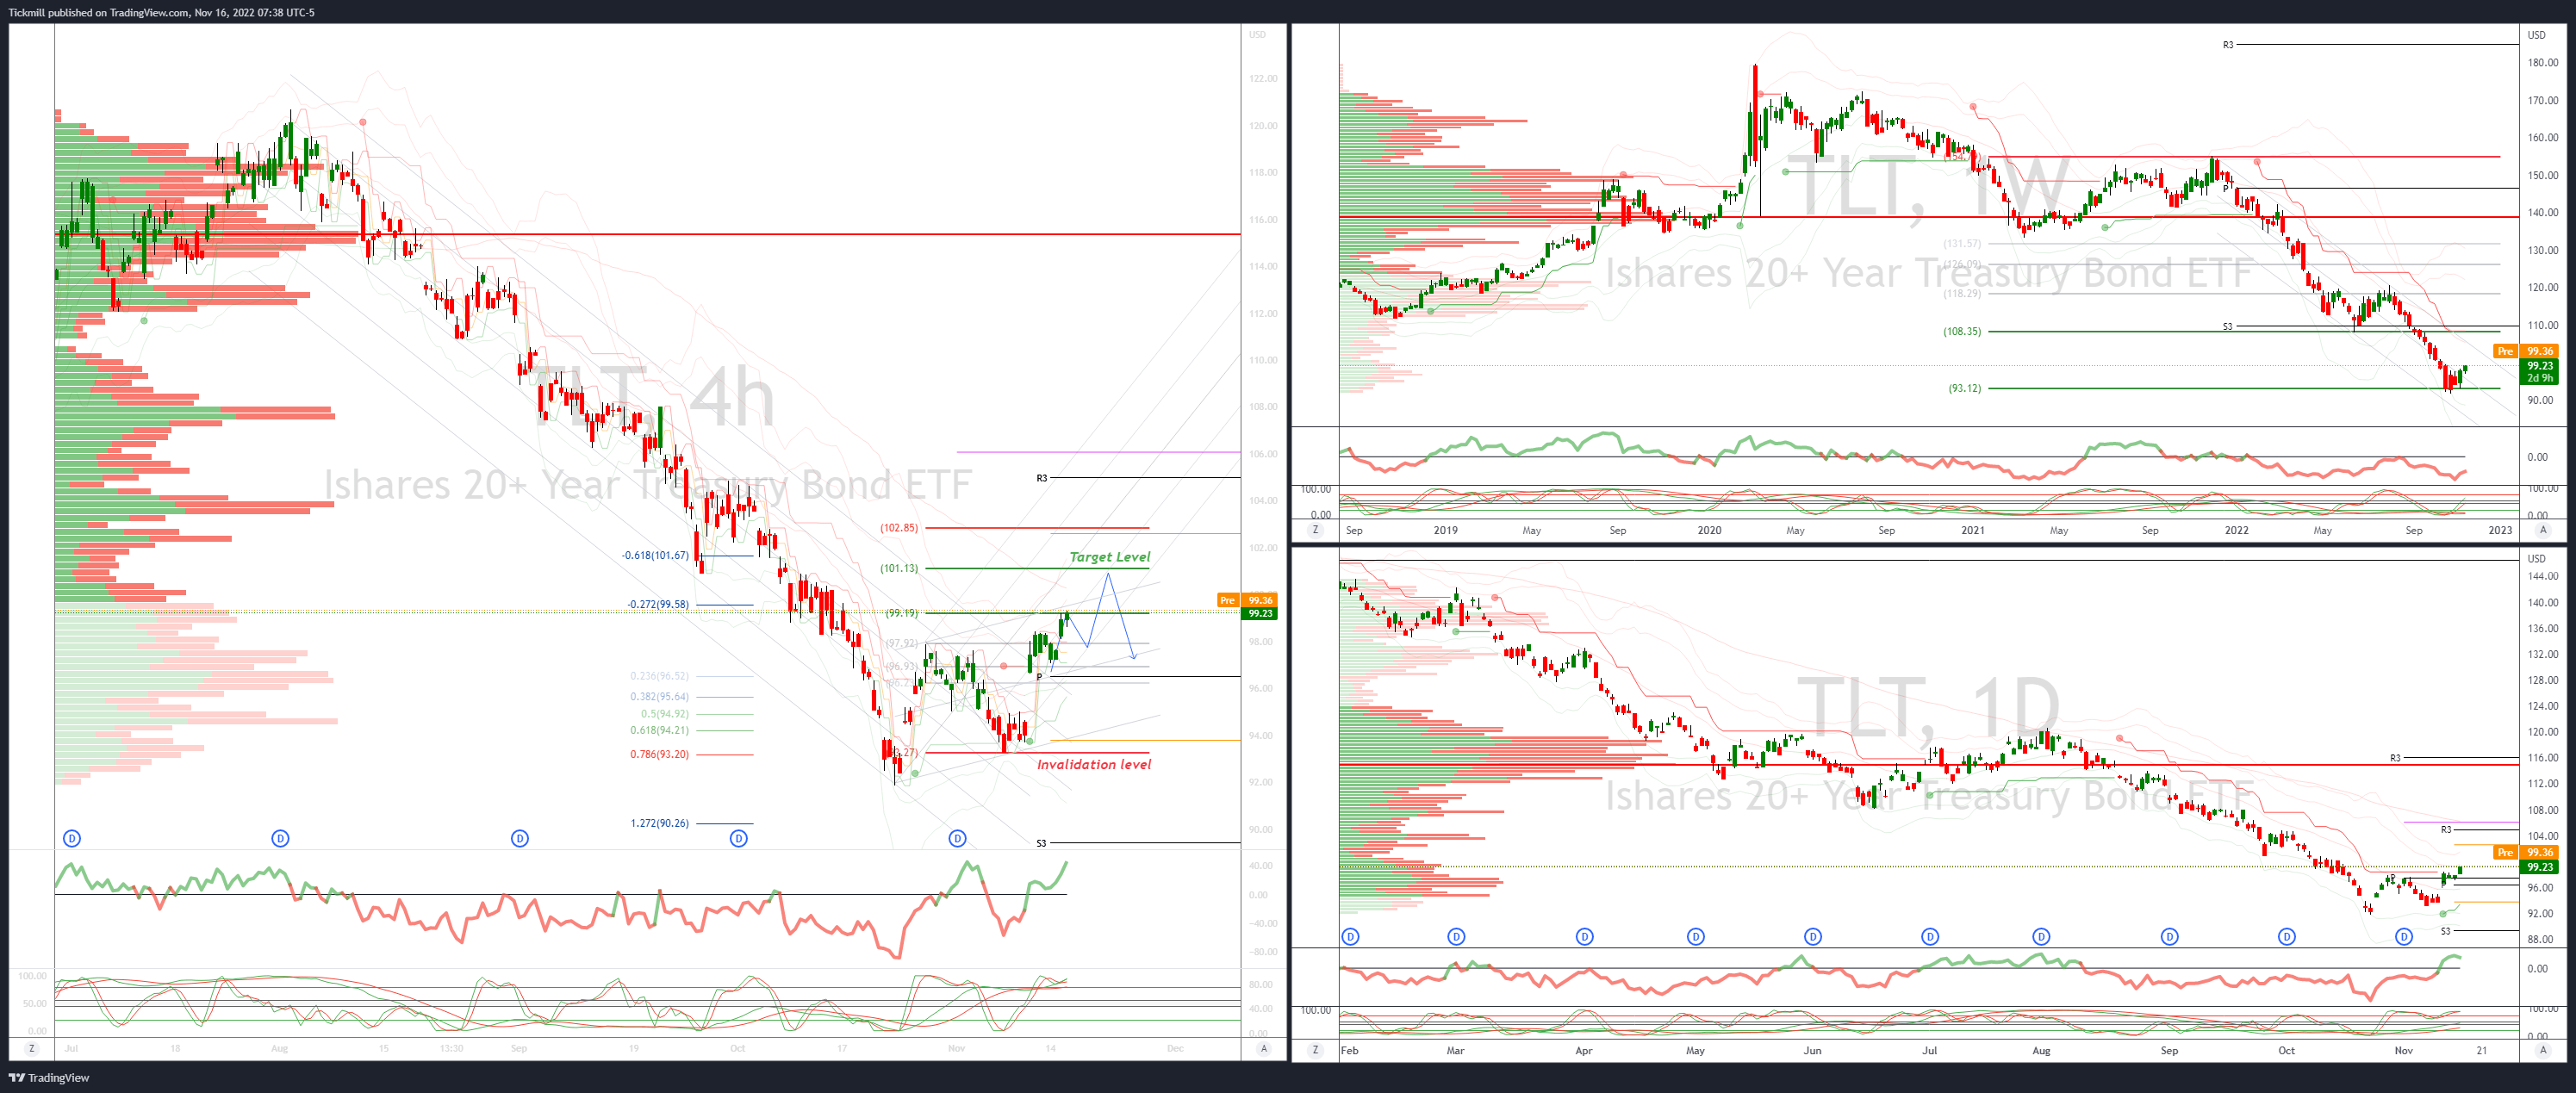2576x1093 pixels.
Task: Click the -0.618(101.67) Fibonacci label
Action: [x=655, y=555]
